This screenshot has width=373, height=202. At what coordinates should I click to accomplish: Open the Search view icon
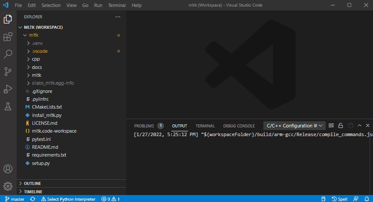(7, 54)
